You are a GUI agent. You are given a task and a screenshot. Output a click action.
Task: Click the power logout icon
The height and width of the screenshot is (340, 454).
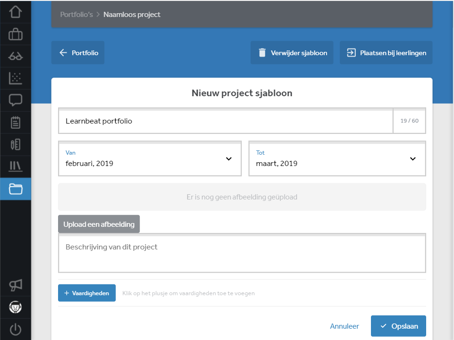pyautogui.click(x=16, y=329)
